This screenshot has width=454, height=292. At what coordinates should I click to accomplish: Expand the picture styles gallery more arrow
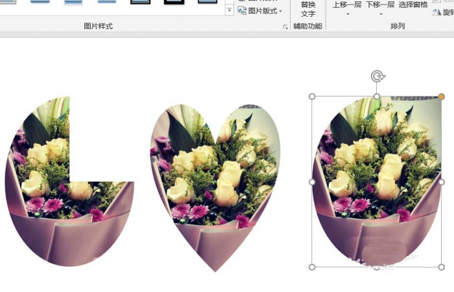pos(229,10)
